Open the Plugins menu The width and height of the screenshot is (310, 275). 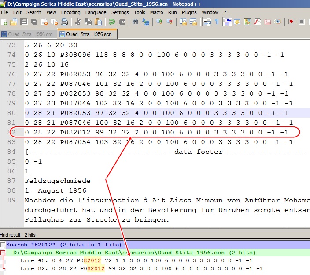coord(189,12)
